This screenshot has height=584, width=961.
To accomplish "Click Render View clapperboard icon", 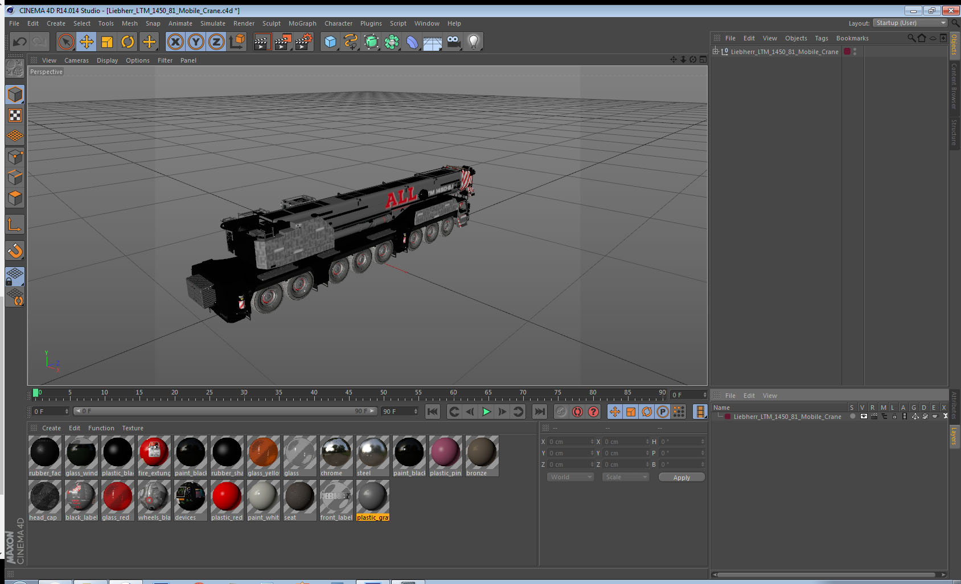I will pos(262,42).
